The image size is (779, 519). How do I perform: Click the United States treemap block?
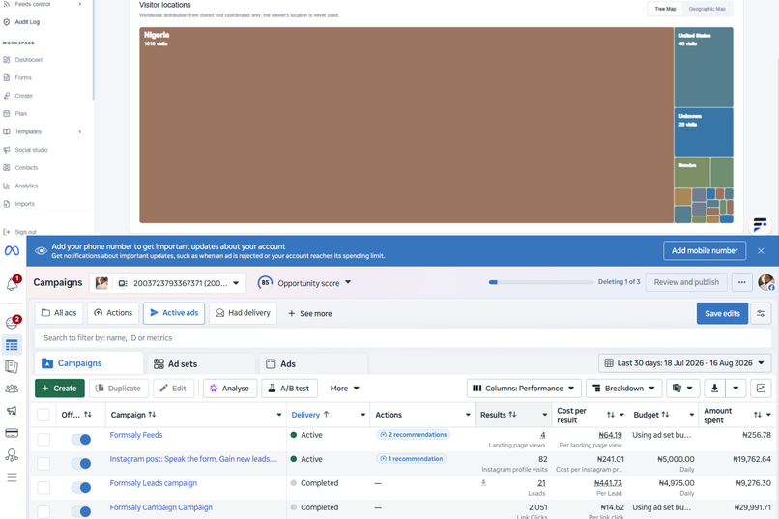[x=703, y=67]
